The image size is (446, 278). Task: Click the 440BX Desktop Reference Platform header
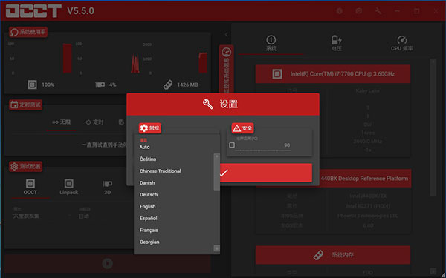point(364,179)
